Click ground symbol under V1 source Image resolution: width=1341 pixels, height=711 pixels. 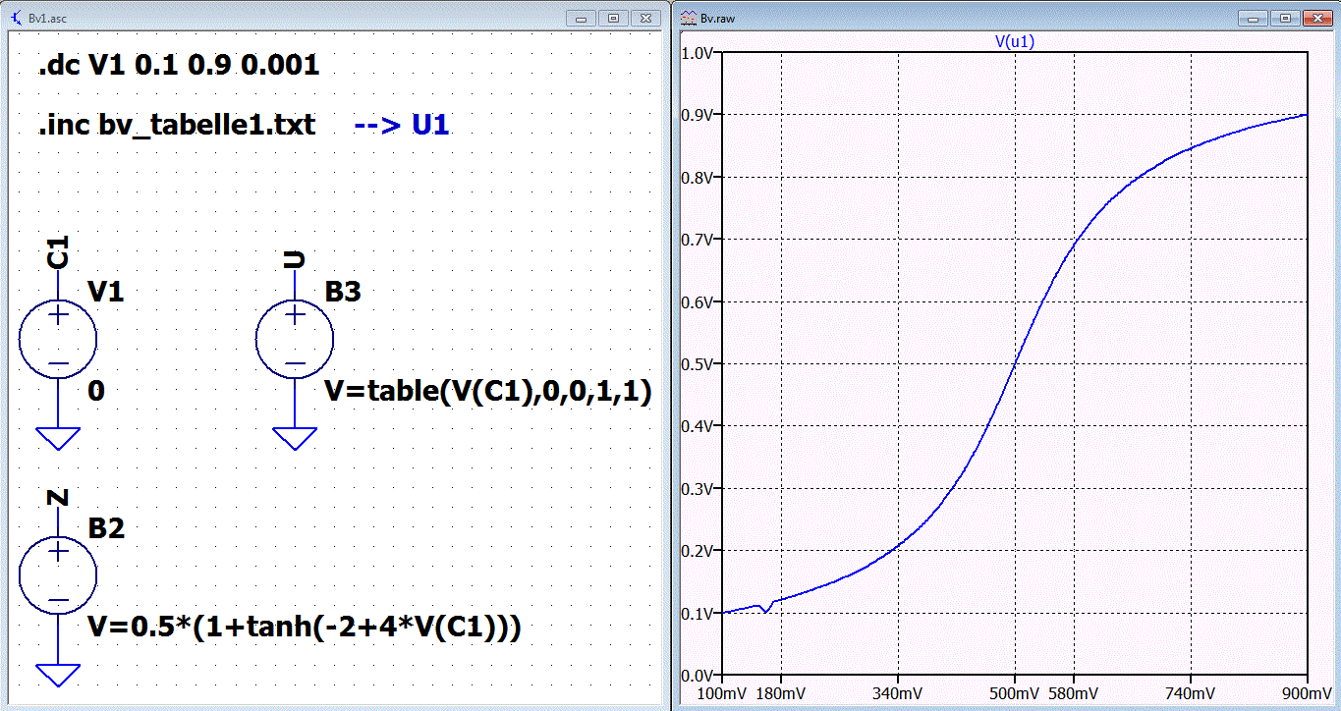[58, 438]
